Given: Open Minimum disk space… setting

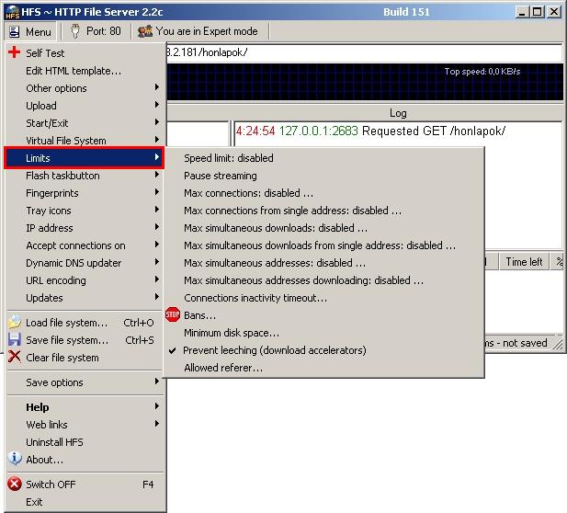Looking at the screenshot, I should tap(323, 333).
